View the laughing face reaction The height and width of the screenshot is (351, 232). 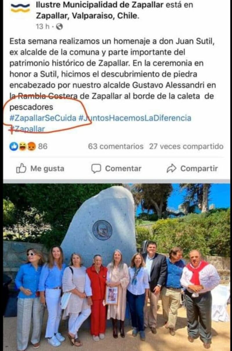pyautogui.click(x=23, y=147)
